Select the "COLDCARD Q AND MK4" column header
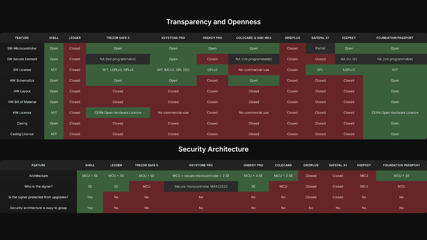This screenshot has width=427, height=240. (254, 38)
